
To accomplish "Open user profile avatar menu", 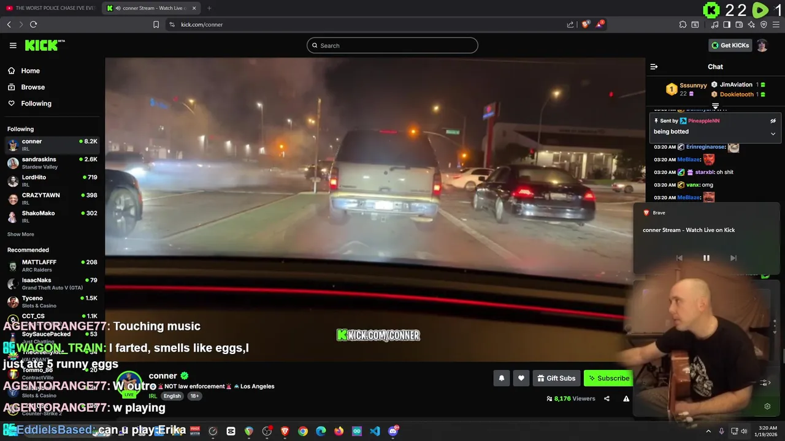I will pos(762,45).
